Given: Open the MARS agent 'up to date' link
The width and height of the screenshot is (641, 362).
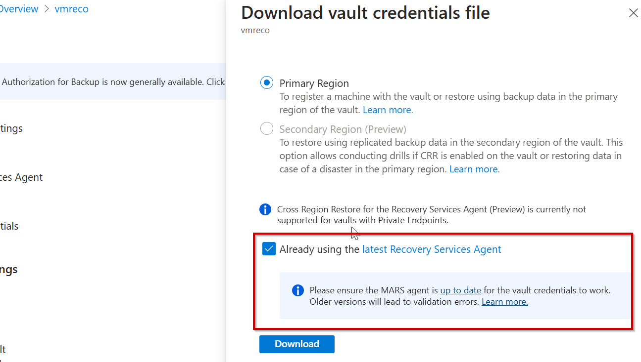Looking at the screenshot, I should tap(460, 290).
